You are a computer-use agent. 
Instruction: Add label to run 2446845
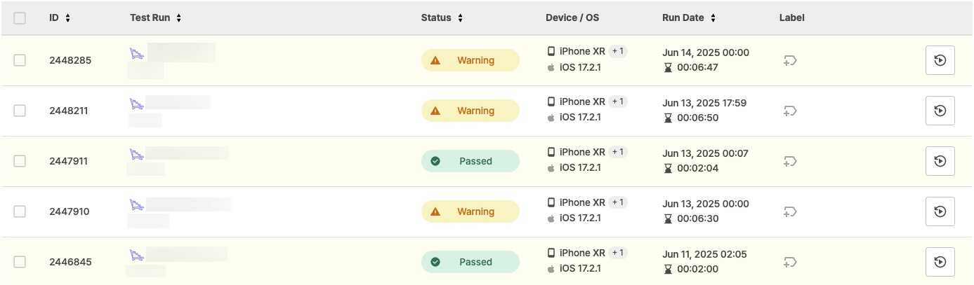pyautogui.click(x=790, y=262)
